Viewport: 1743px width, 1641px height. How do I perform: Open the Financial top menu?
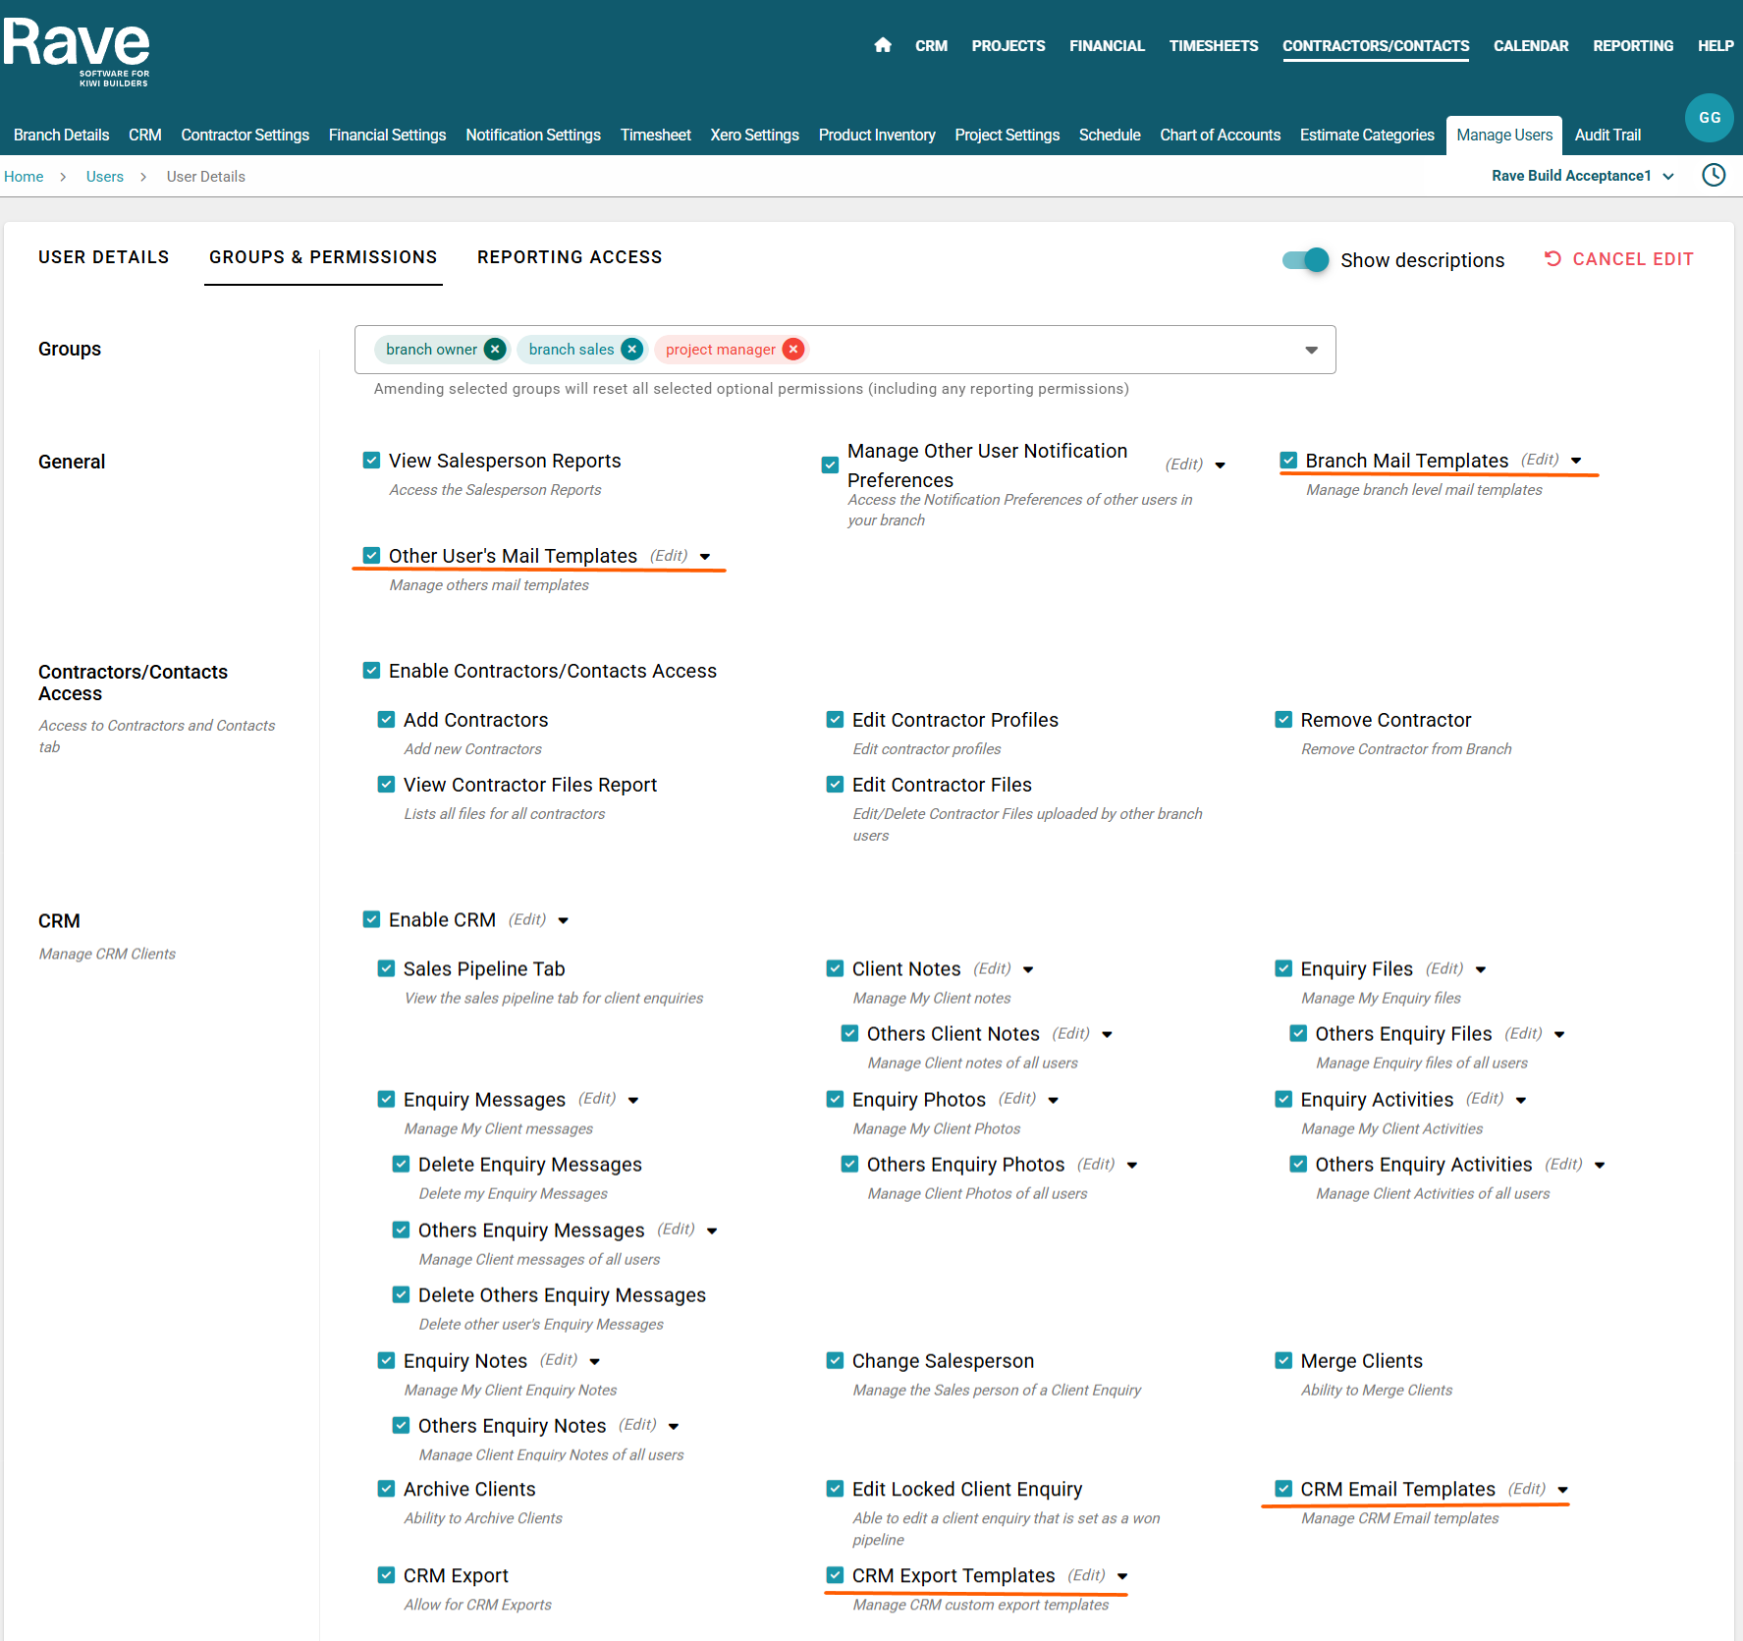tap(1107, 46)
